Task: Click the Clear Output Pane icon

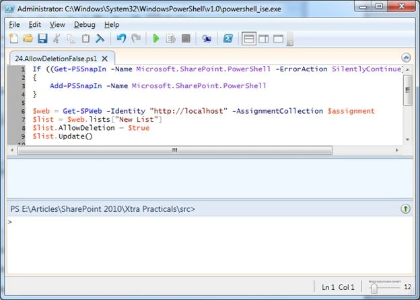Action: tap(100, 38)
